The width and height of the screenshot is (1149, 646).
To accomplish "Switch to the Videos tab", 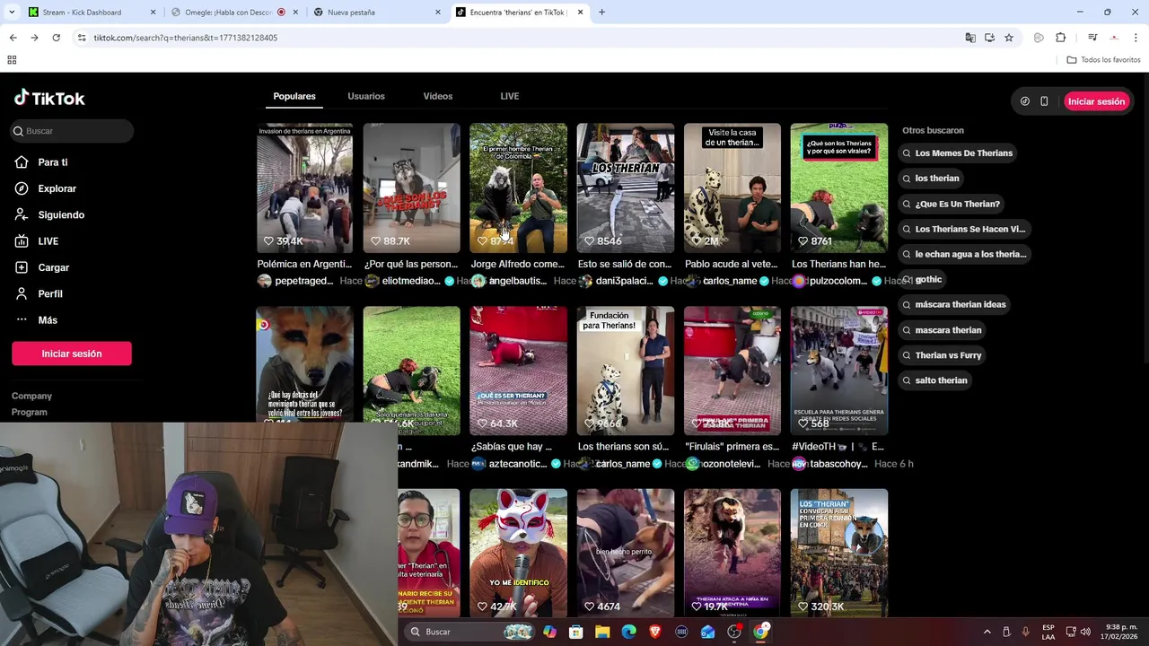I will (438, 96).
